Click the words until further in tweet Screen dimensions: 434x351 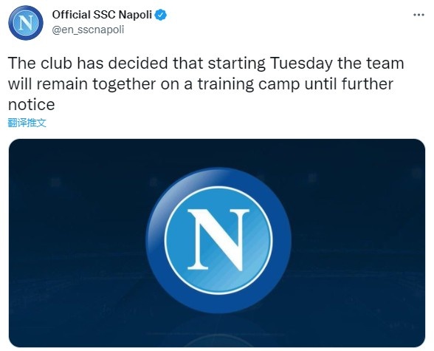pos(349,84)
